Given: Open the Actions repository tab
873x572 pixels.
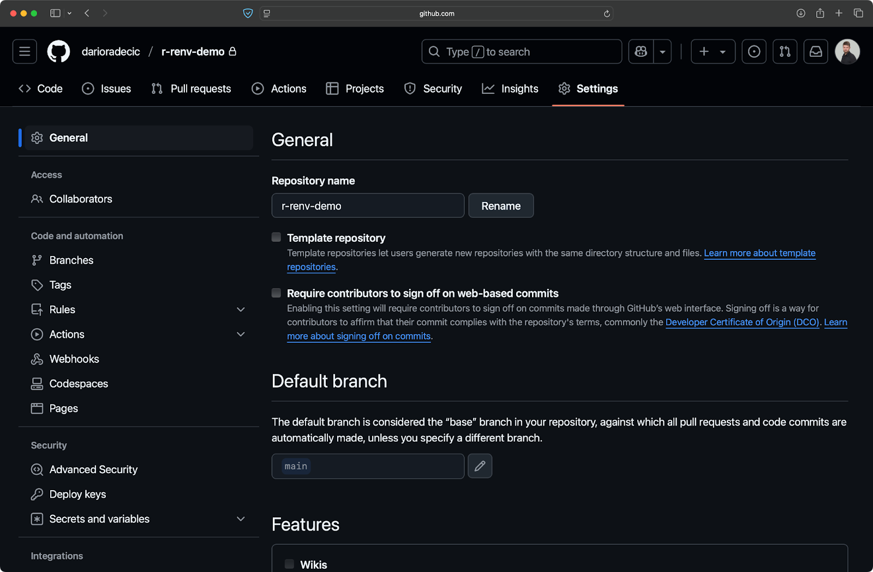Looking at the screenshot, I should tap(279, 88).
